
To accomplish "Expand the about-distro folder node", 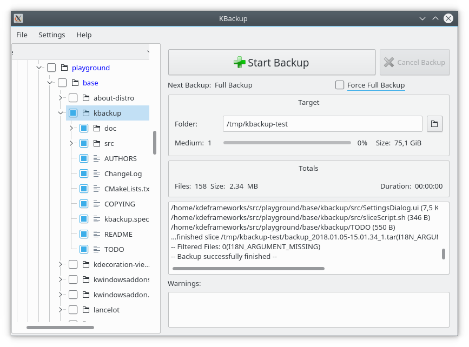I will (x=60, y=98).
